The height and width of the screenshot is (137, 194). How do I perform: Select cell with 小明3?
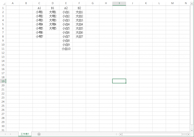39,20
